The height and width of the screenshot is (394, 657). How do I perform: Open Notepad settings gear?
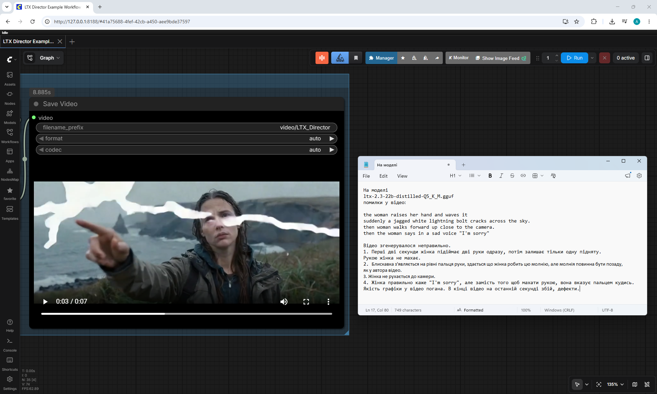pos(639,176)
